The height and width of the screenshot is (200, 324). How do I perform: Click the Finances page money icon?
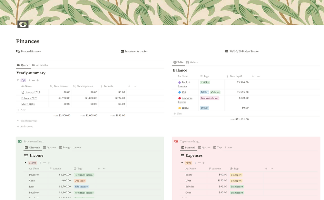pos(23,24)
